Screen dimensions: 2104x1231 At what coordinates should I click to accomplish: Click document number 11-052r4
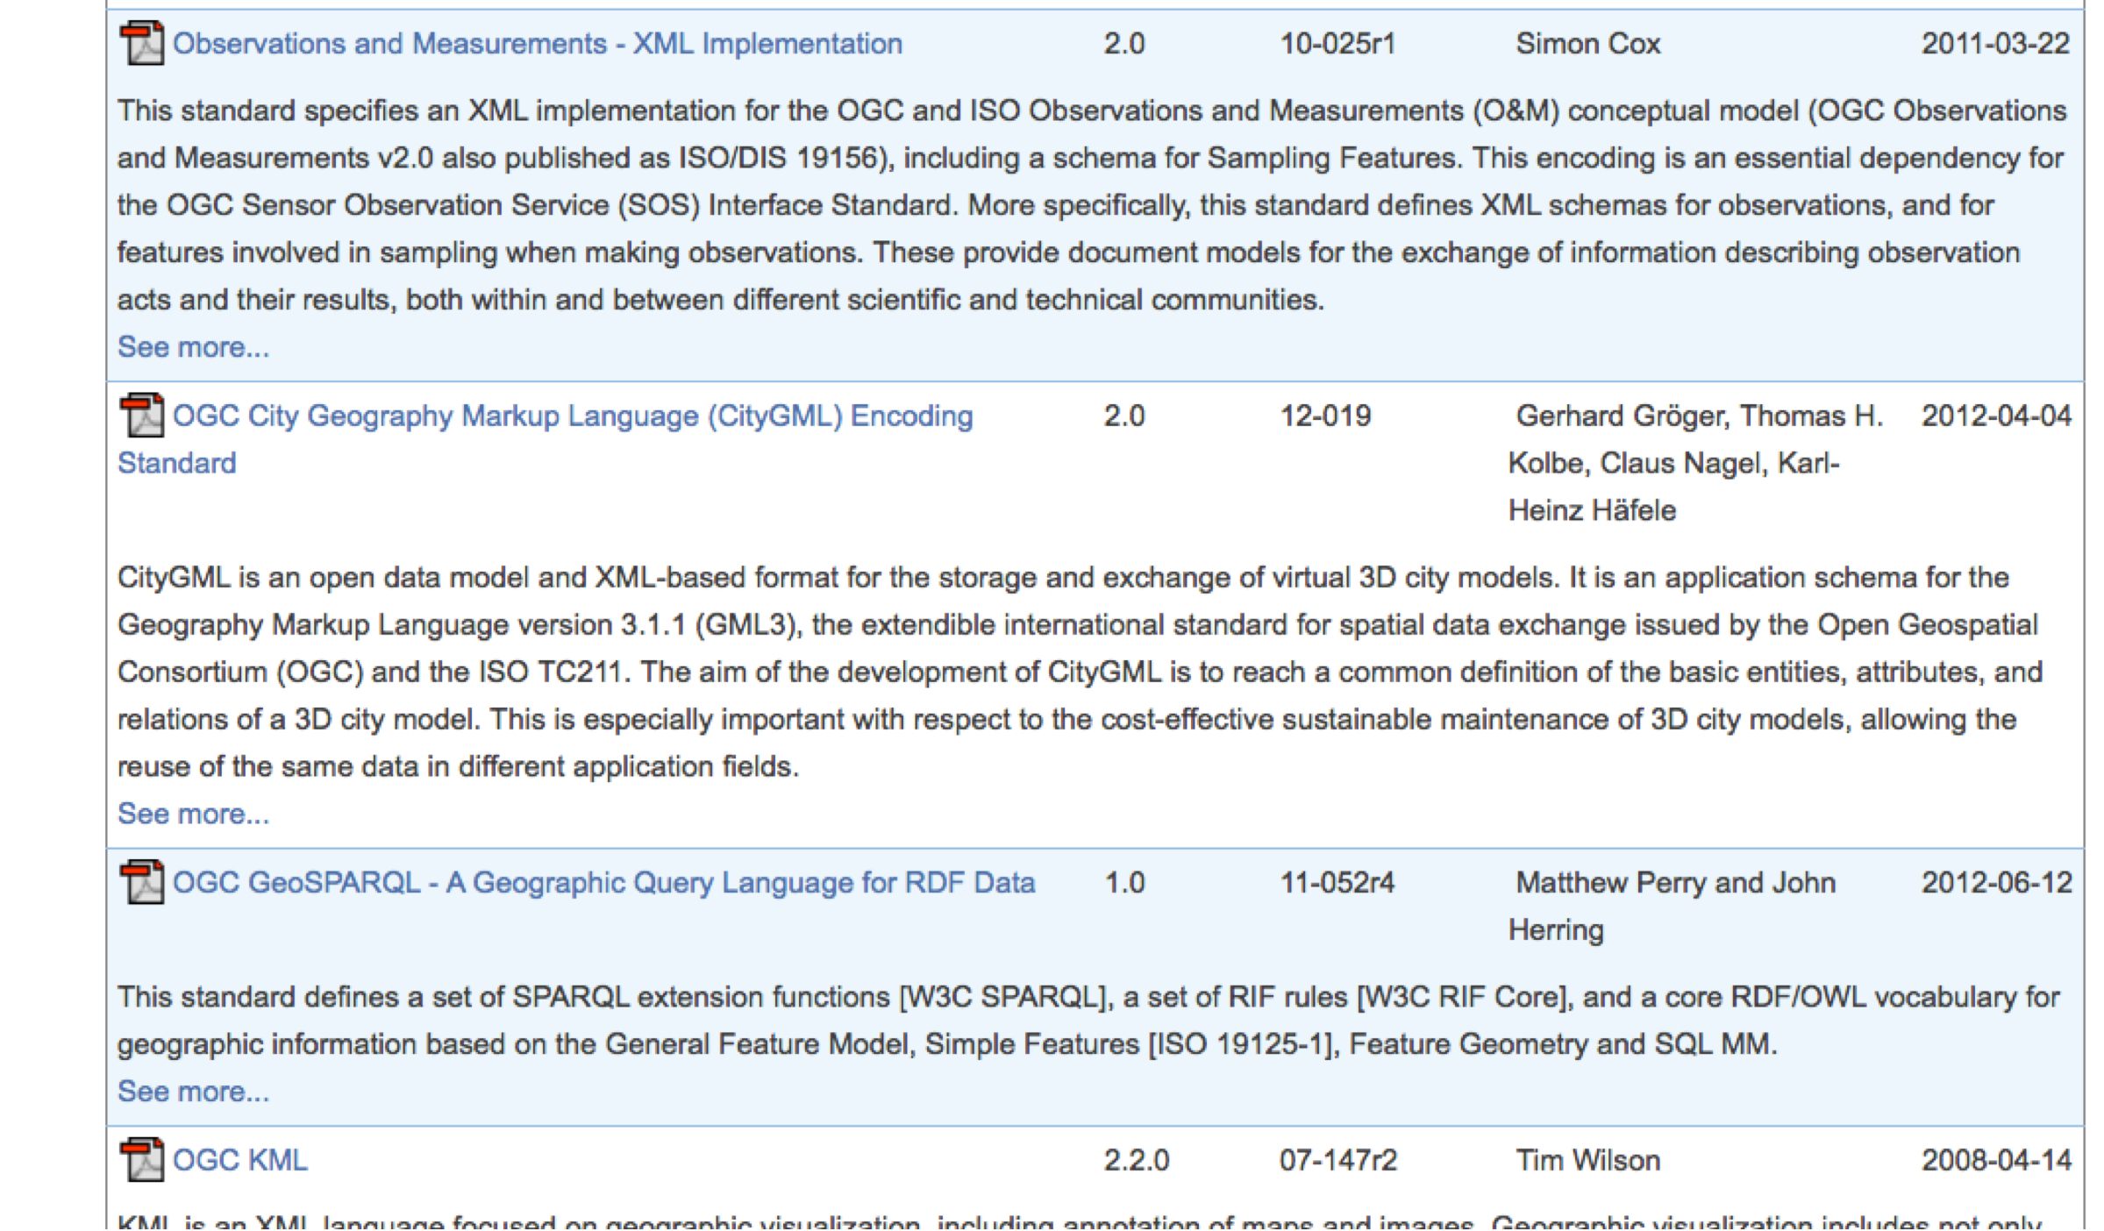(1337, 882)
